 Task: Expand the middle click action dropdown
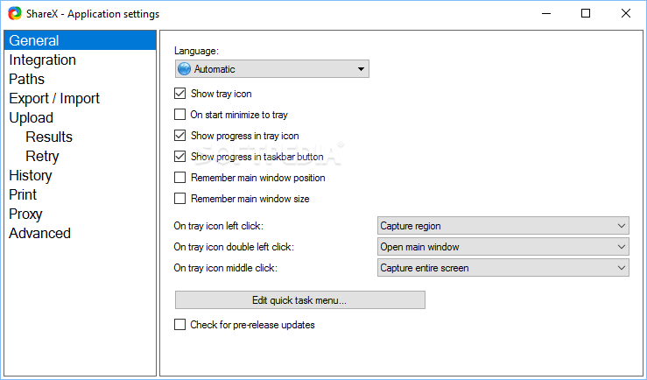tap(503, 268)
